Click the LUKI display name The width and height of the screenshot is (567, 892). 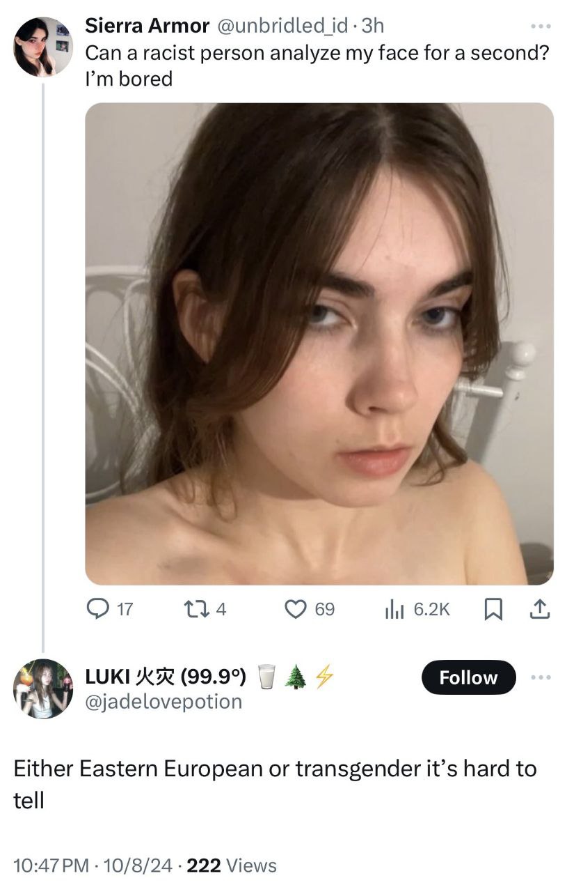pos(166,676)
